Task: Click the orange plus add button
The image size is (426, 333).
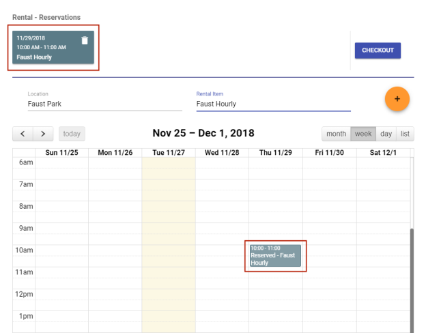Action: (x=397, y=99)
